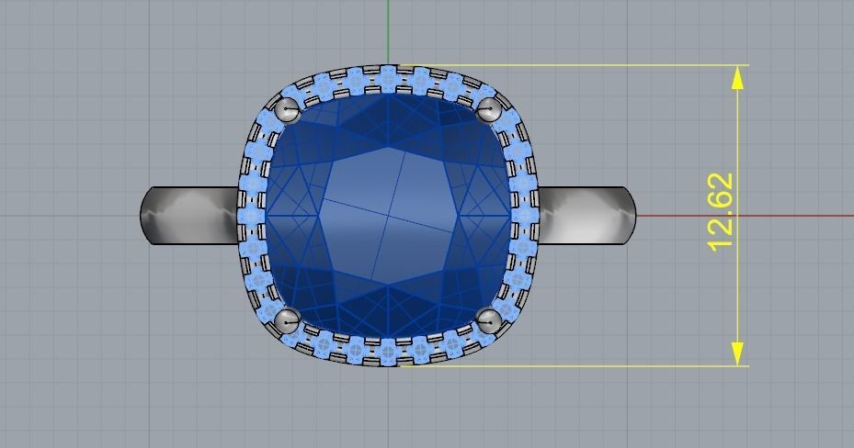Select the 12.62 dimension text
Viewport: 854px width, 448px height.
pos(721,213)
